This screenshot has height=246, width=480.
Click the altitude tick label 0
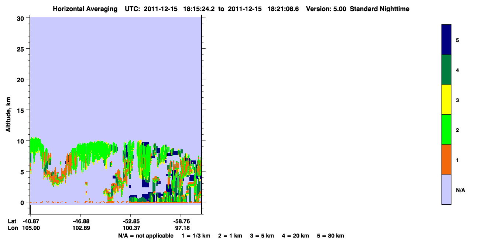click(23, 202)
